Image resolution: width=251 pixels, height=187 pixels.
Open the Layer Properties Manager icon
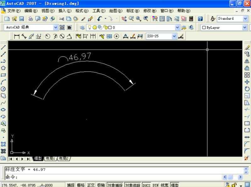pyautogui.click(x=82, y=28)
